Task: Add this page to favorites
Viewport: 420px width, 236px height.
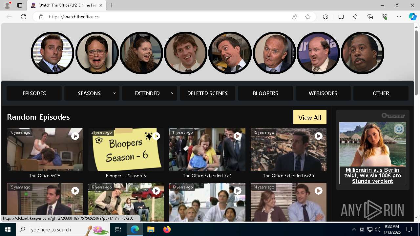Action: tap(308, 17)
